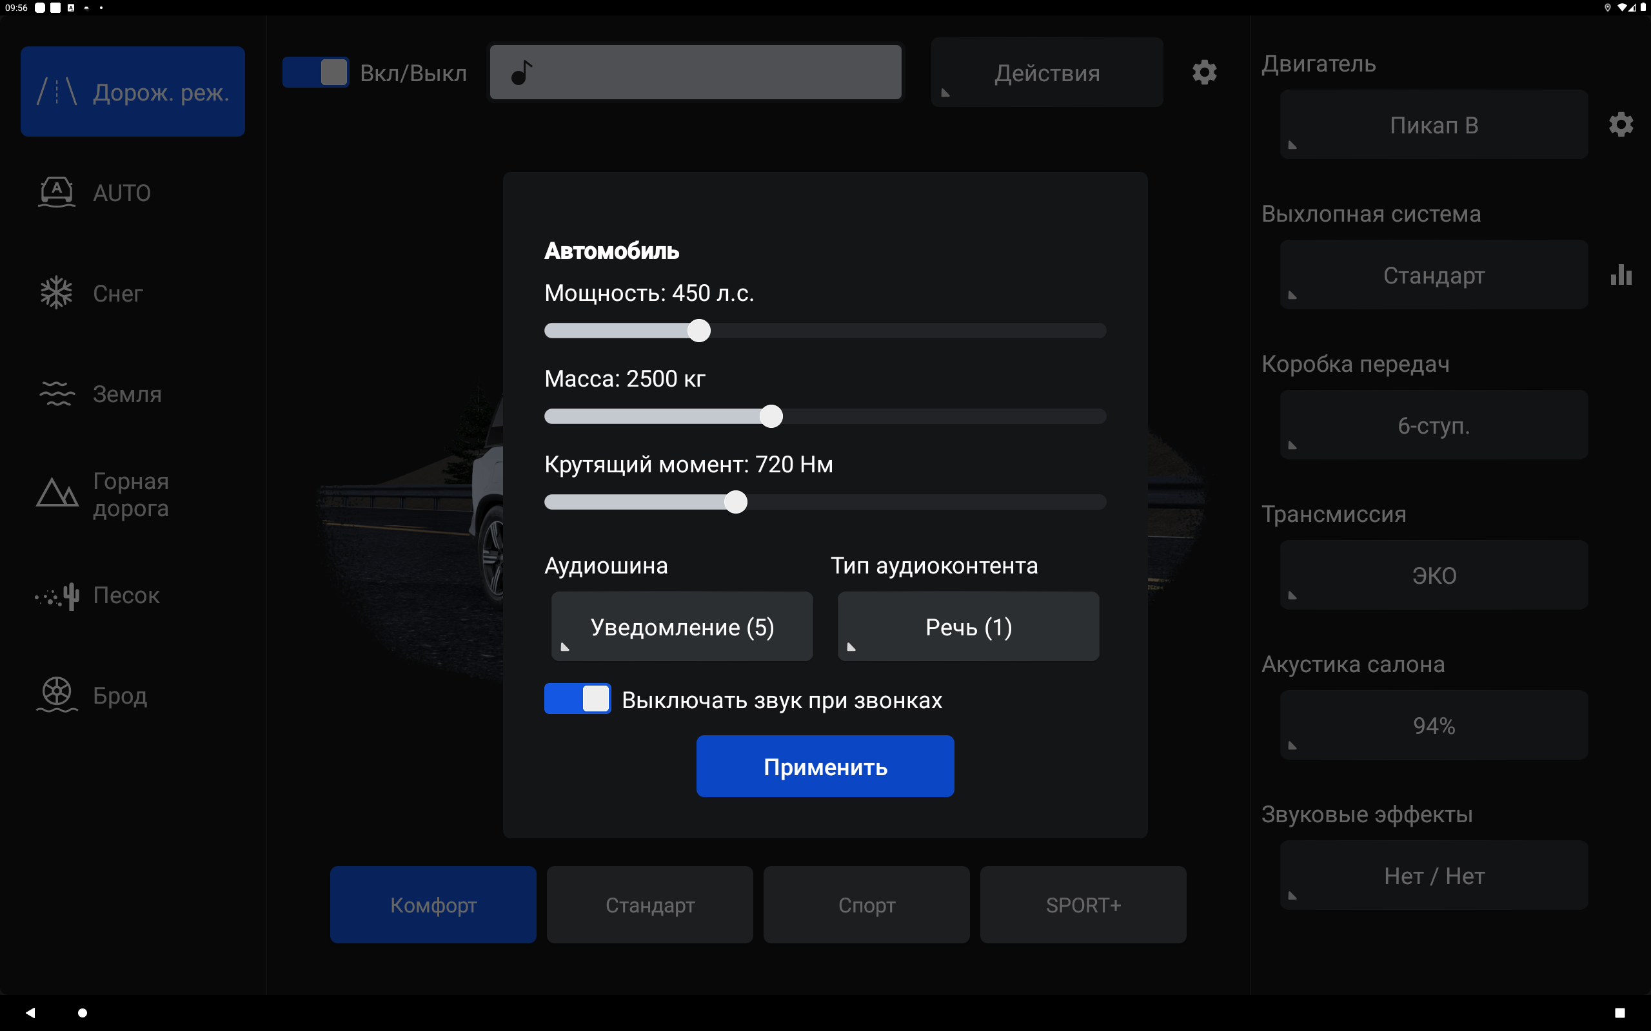Click the Выхлопная система label

pos(1370,213)
